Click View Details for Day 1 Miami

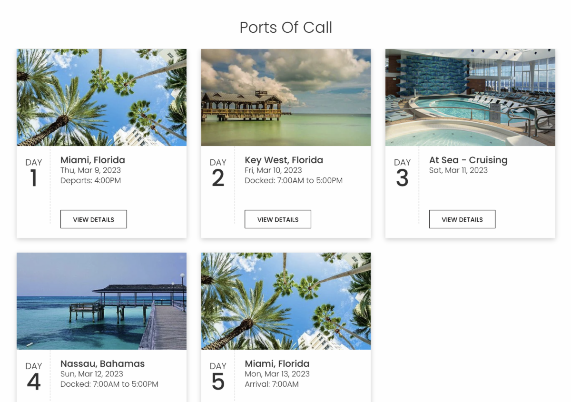pos(93,219)
